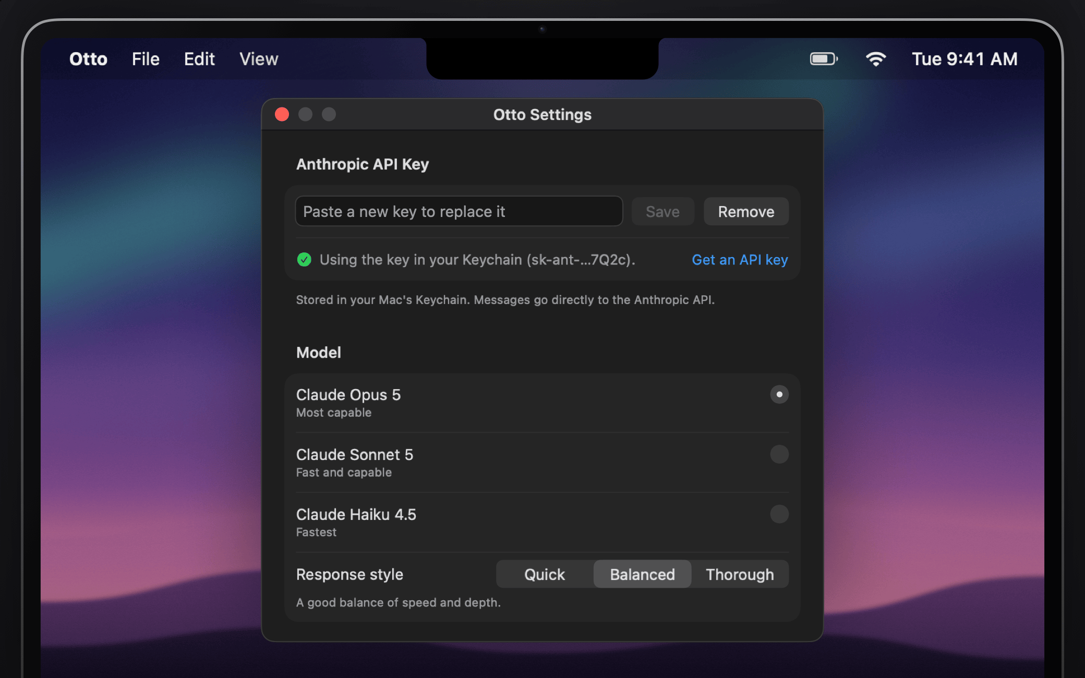
Task: Click the green checkmark status icon
Action: point(304,259)
